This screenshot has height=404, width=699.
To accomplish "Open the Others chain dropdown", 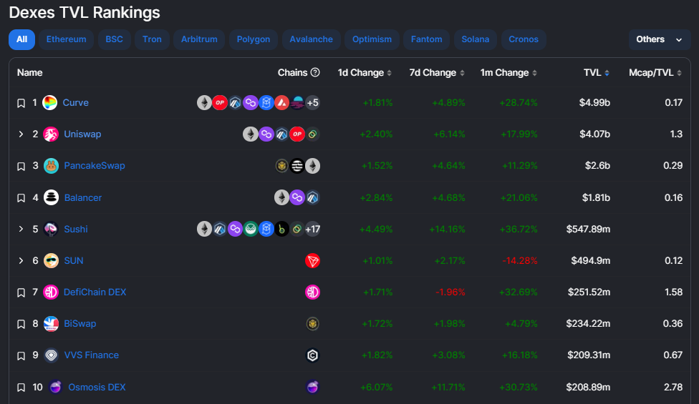I will click(x=660, y=39).
